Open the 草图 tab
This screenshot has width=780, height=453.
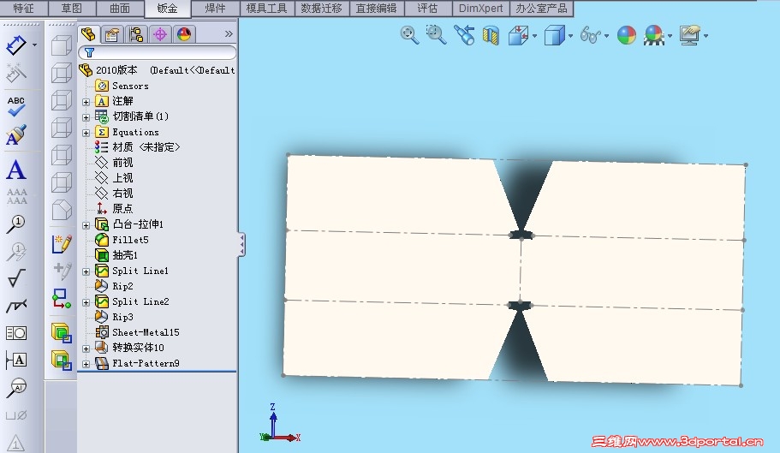pos(71,8)
